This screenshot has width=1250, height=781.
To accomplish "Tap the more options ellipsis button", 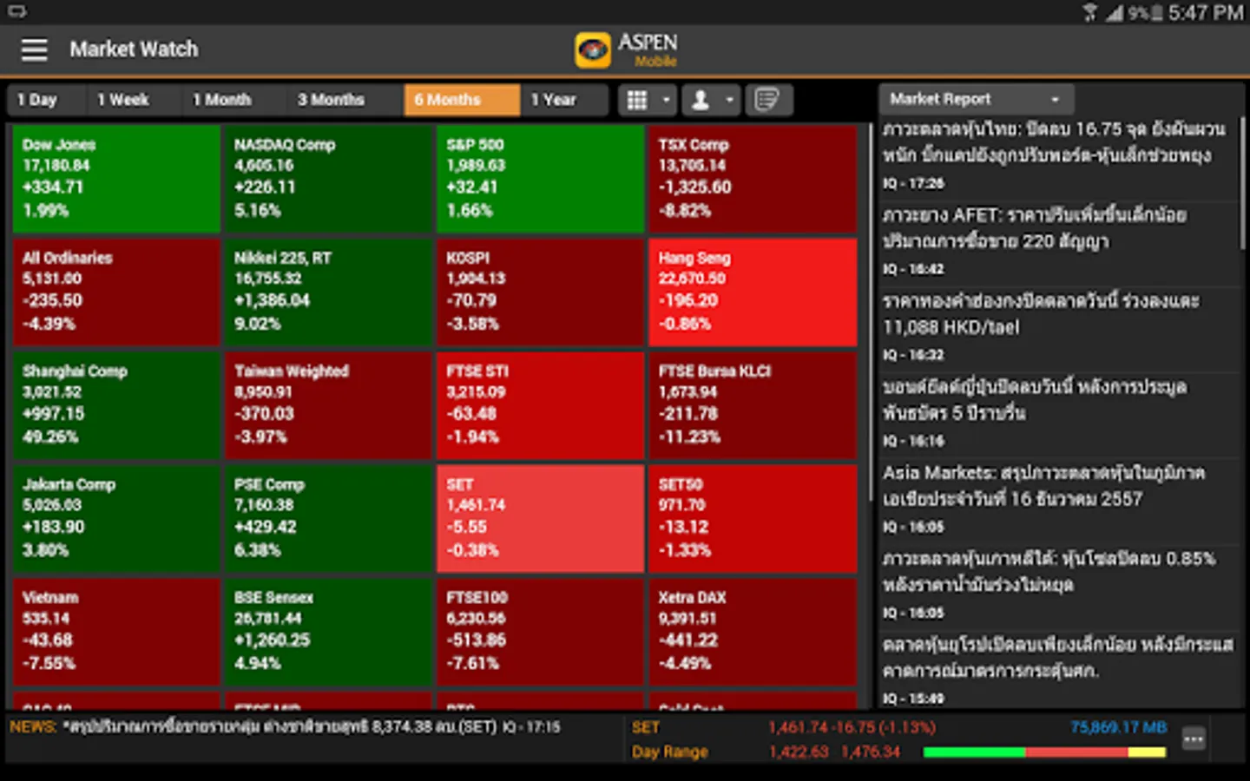I will pos(1194,739).
